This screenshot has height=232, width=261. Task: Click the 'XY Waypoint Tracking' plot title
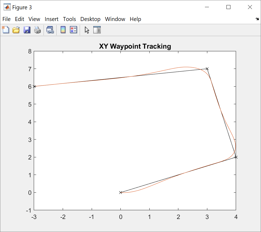point(135,46)
